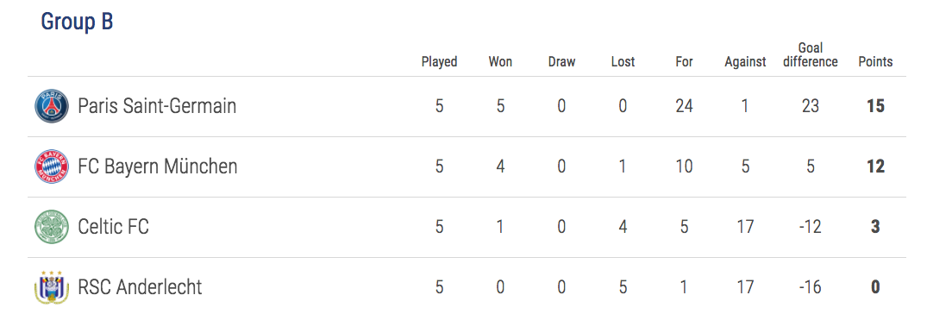Click the Group B heading

point(77,22)
